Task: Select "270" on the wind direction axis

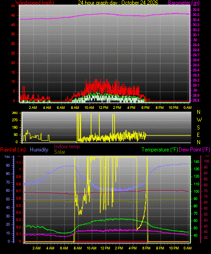Action: click(15, 120)
